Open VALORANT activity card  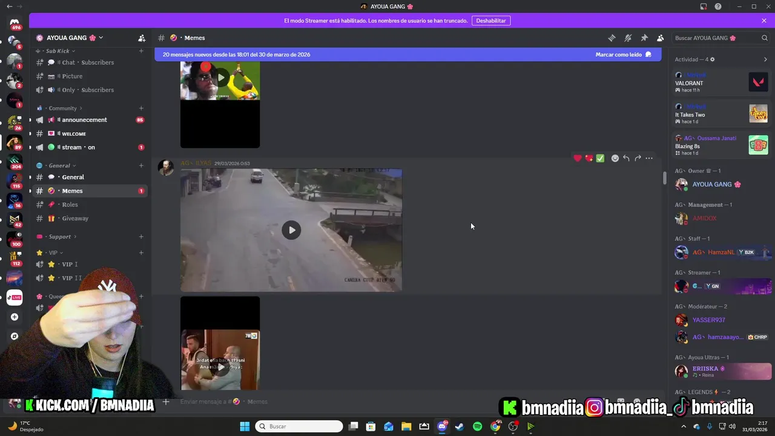pyautogui.click(x=721, y=82)
